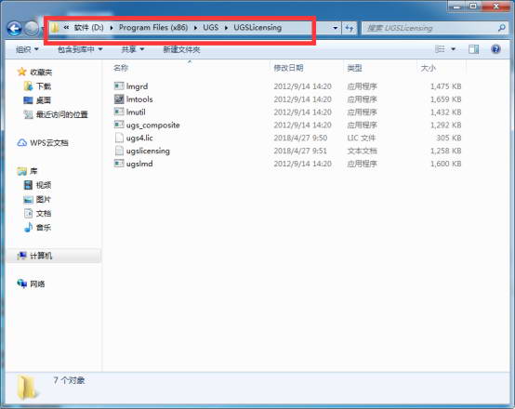
Task: Open WPS云文档 in the sidebar
Action: [x=43, y=143]
